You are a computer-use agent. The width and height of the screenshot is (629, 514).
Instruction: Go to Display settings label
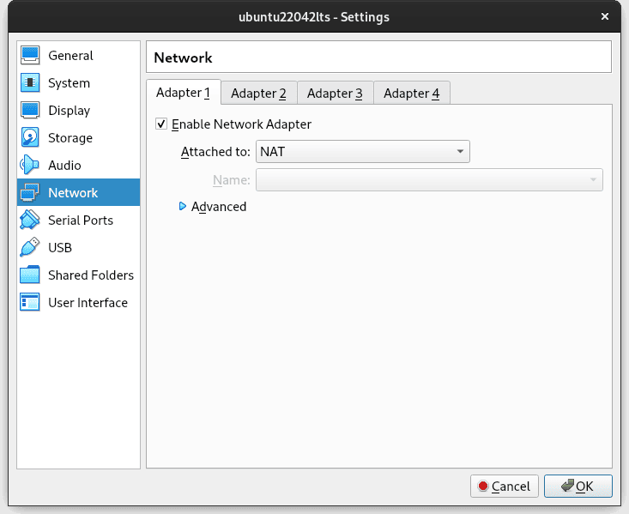coord(69,111)
